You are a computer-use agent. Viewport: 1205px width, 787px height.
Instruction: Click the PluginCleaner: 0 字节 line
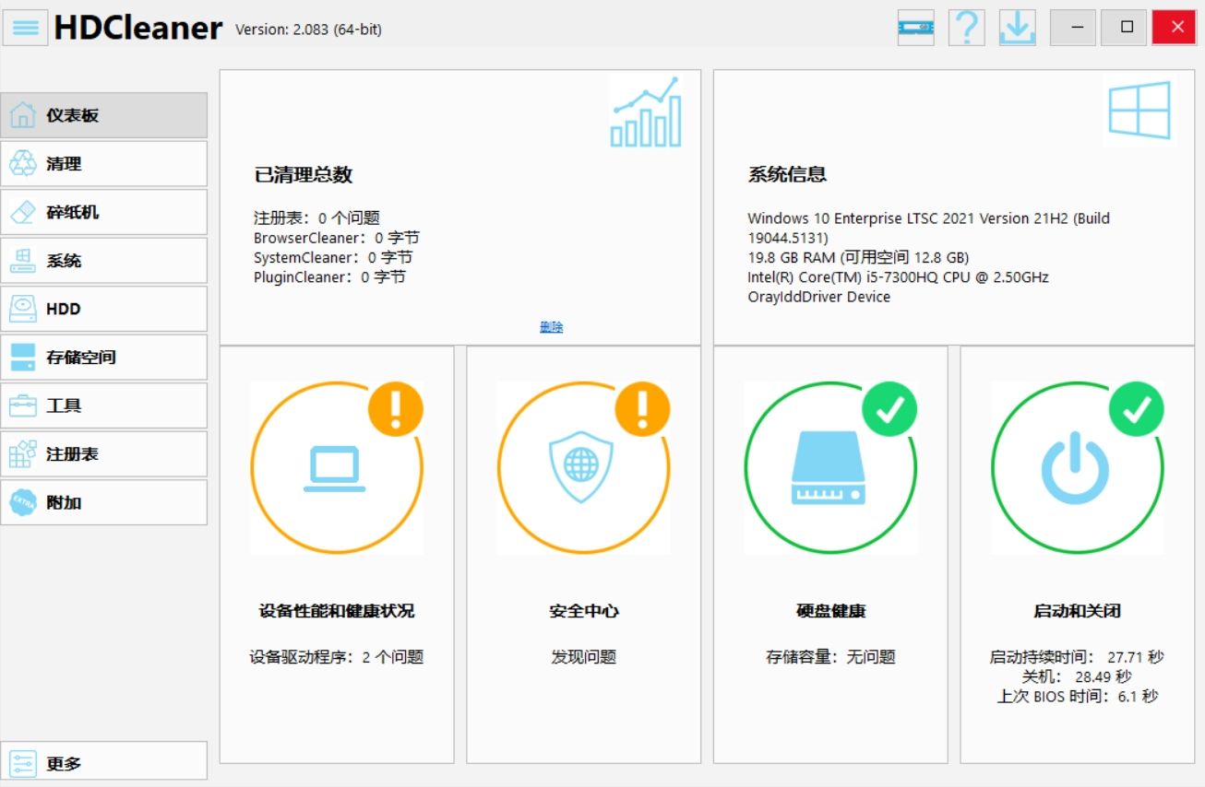click(x=329, y=277)
